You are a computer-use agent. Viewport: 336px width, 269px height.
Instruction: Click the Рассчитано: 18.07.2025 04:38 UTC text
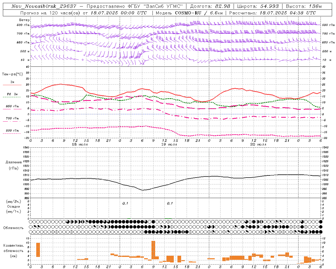[x=272, y=13]
